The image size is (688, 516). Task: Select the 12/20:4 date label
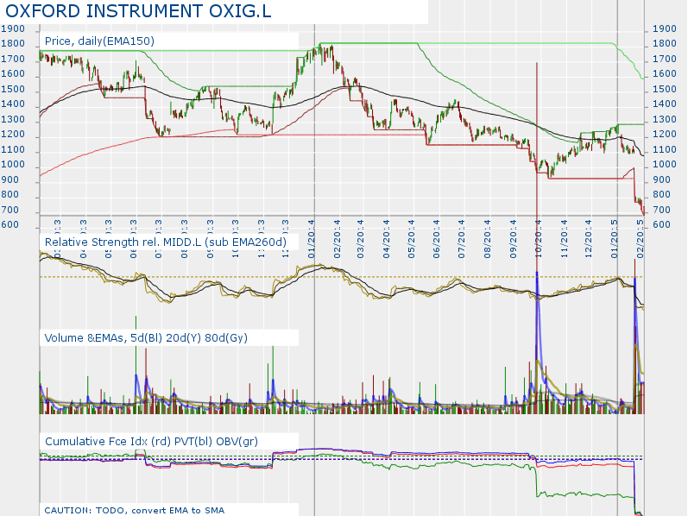tap(589, 239)
